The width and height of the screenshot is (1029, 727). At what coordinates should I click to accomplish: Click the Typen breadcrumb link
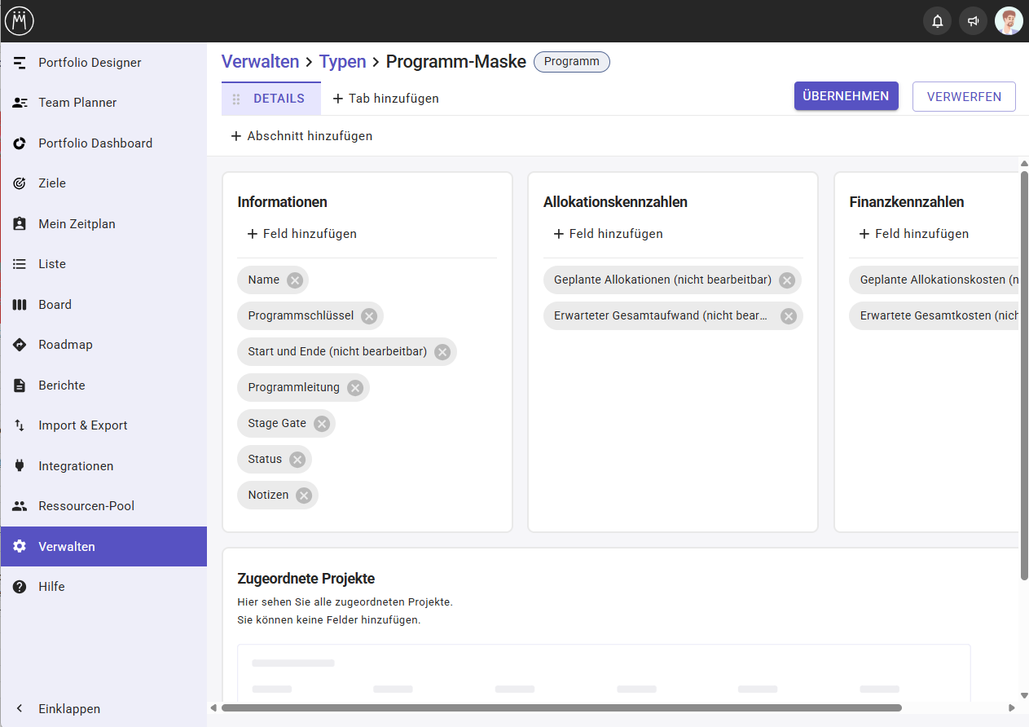342,62
